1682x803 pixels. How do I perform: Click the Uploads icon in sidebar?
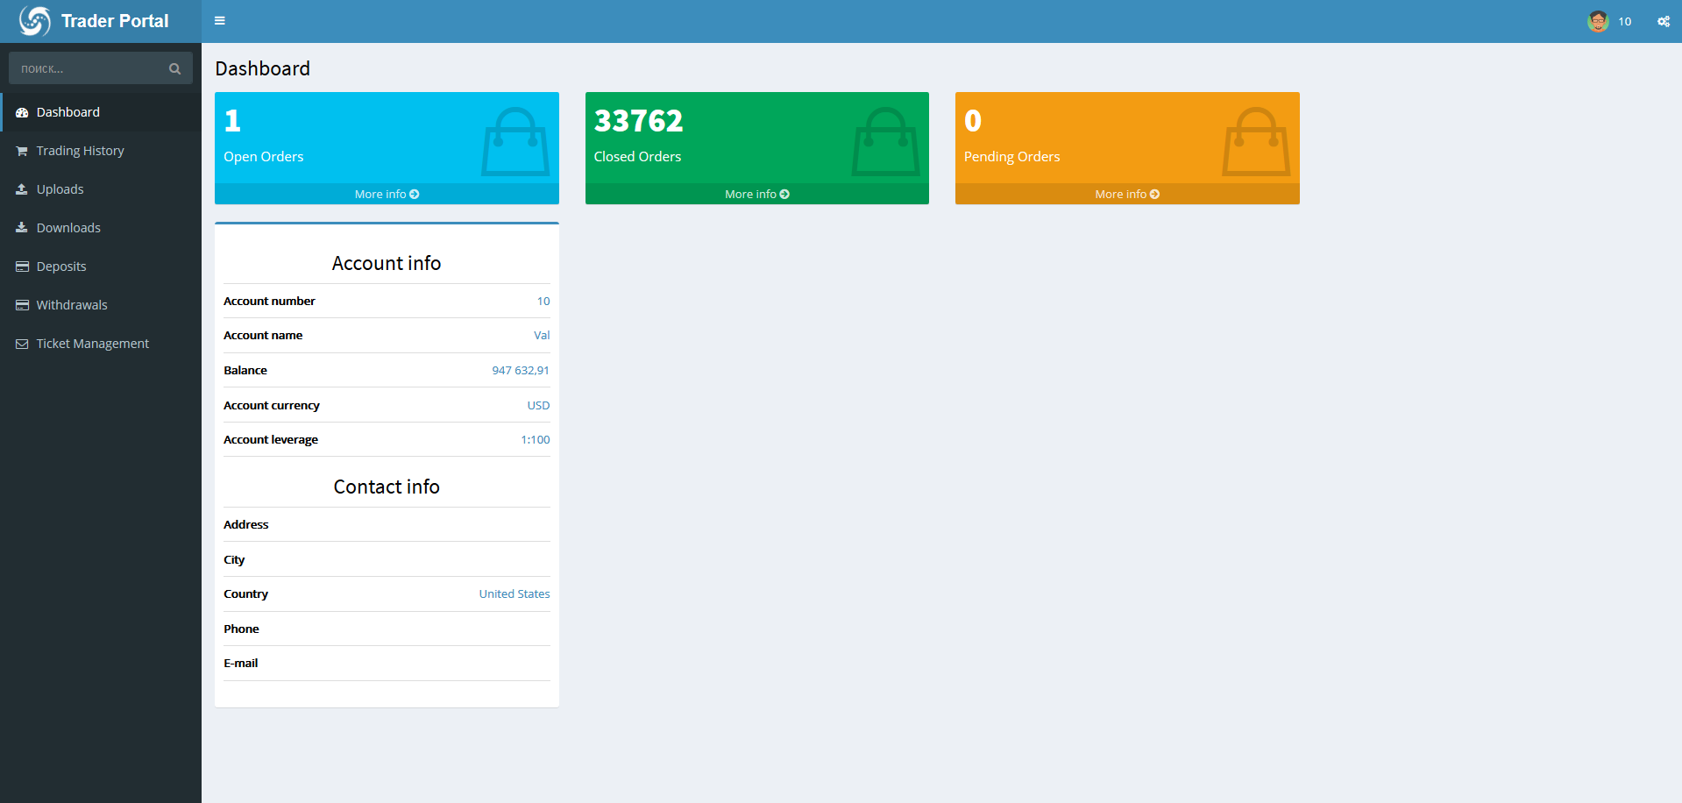tap(22, 189)
